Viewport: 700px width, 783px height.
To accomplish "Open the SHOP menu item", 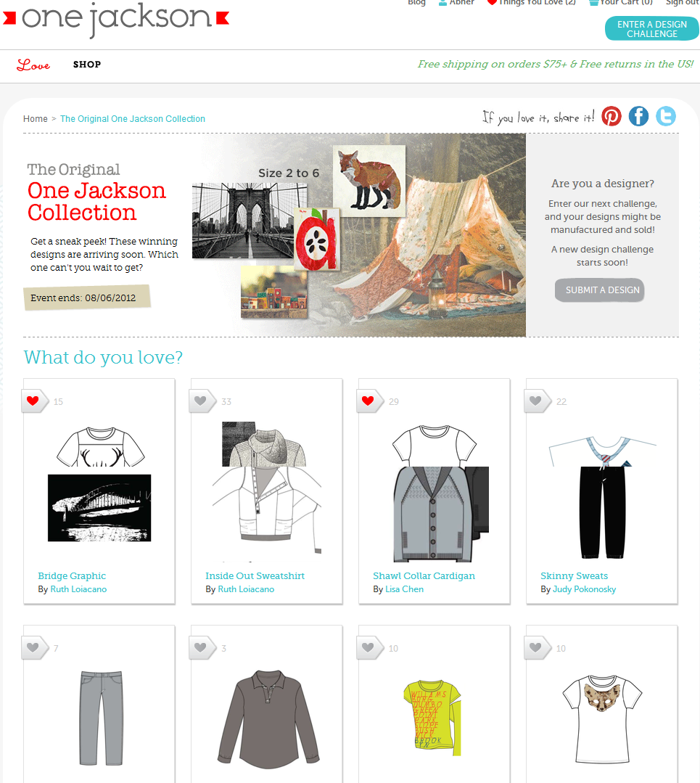I will [x=87, y=65].
